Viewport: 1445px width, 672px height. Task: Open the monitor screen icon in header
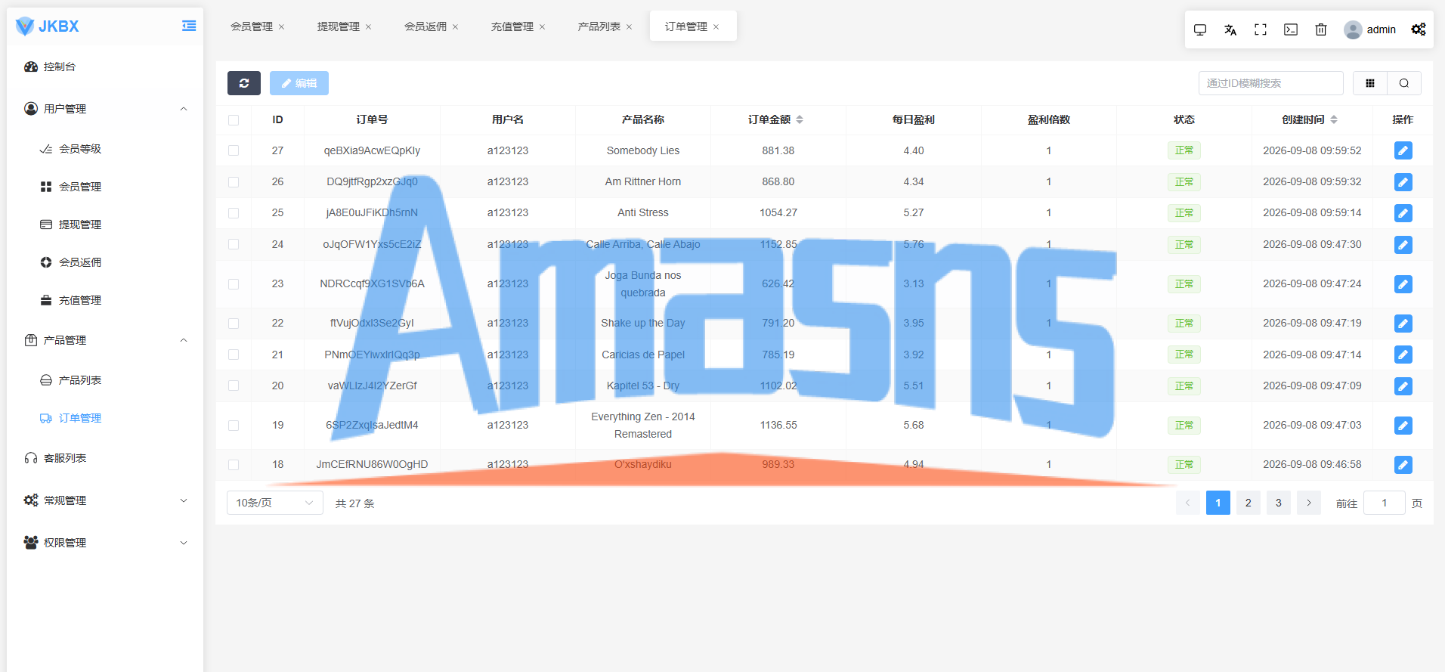click(x=1200, y=29)
